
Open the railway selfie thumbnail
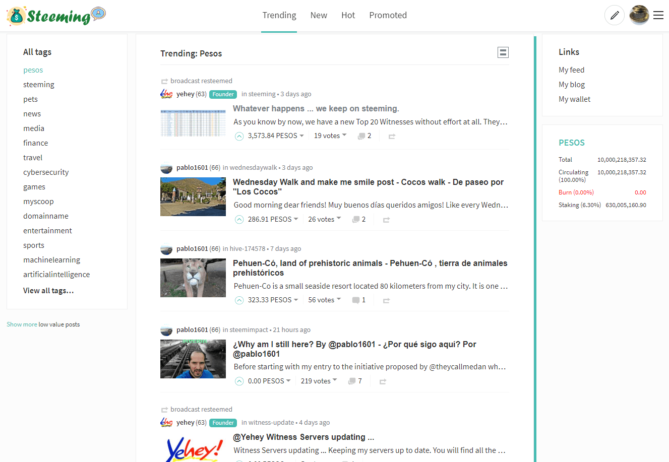[x=193, y=359]
